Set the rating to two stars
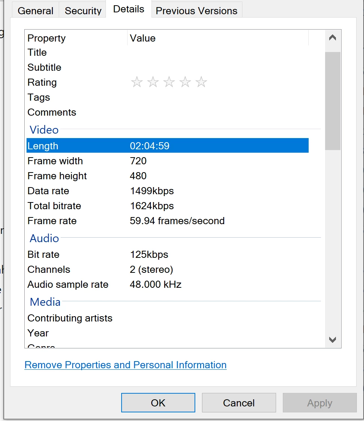 (153, 82)
